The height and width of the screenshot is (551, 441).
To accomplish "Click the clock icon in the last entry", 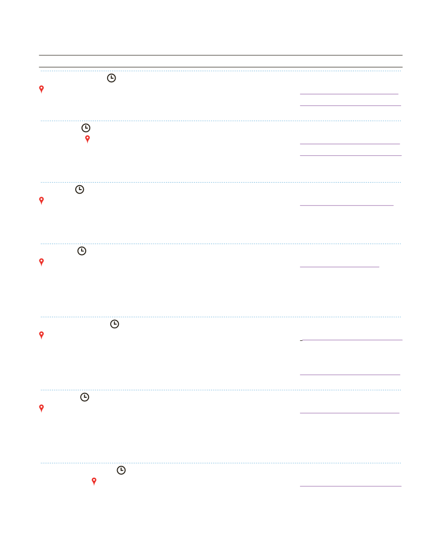I will (x=121, y=470).
